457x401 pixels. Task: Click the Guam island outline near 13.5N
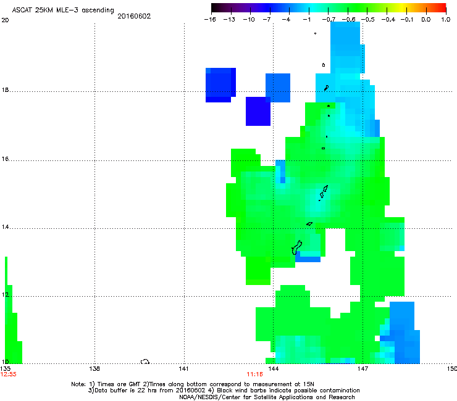[296, 247]
